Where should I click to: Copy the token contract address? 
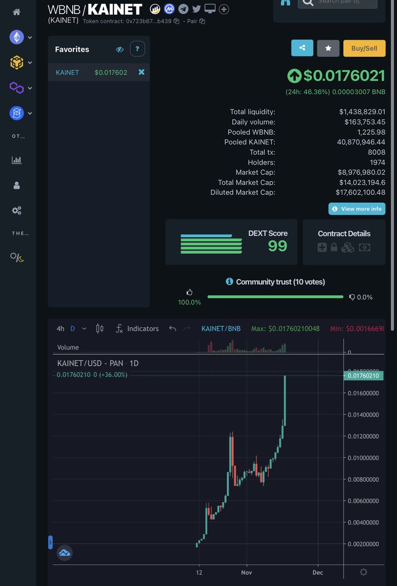coord(176,21)
